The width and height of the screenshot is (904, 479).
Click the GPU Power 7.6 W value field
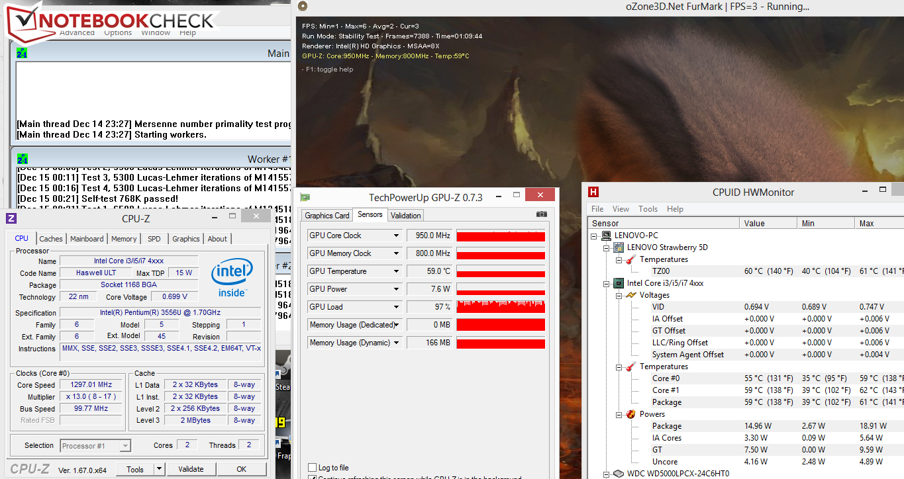(430, 289)
